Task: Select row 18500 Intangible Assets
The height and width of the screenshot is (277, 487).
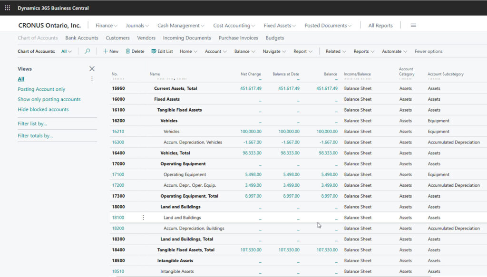Action: [298, 260]
